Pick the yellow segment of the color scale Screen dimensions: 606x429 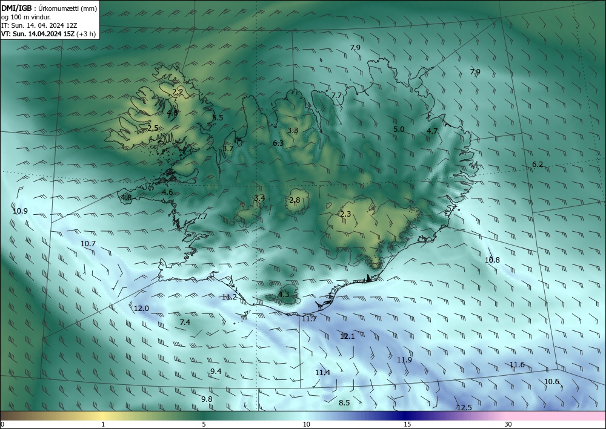point(101,416)
